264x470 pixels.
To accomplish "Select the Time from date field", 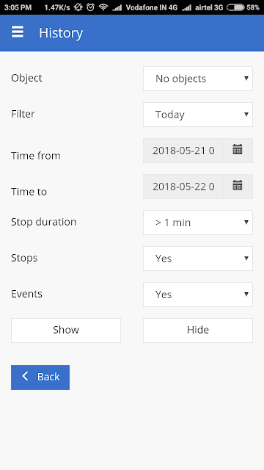I will 183,151.
